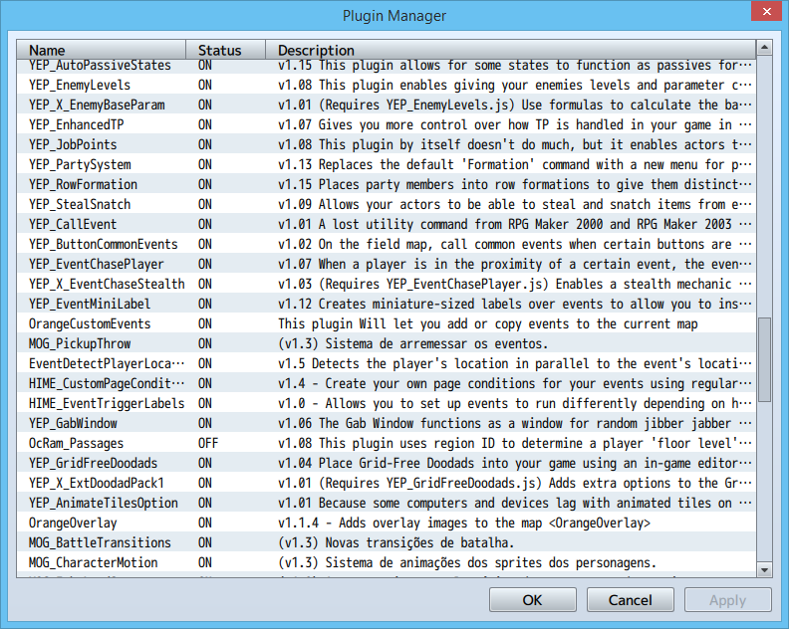This screenshot has width=789, height=629.
Task: Select the MOG_CharacterMotion plugin
Action: coord(387,562)
